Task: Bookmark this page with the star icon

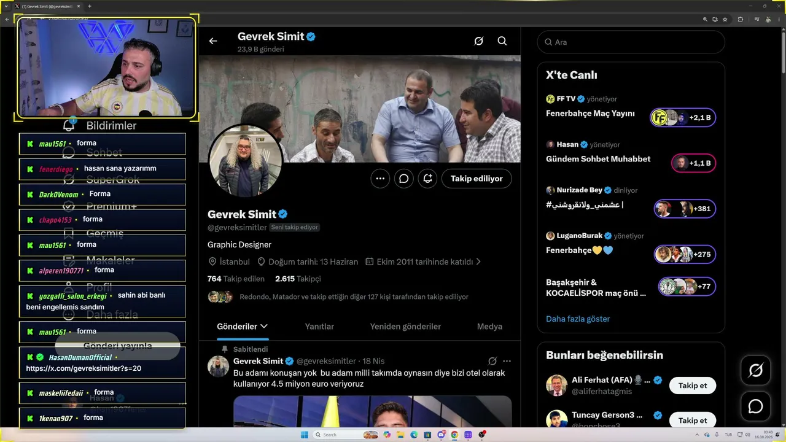Action: (725, 19)
